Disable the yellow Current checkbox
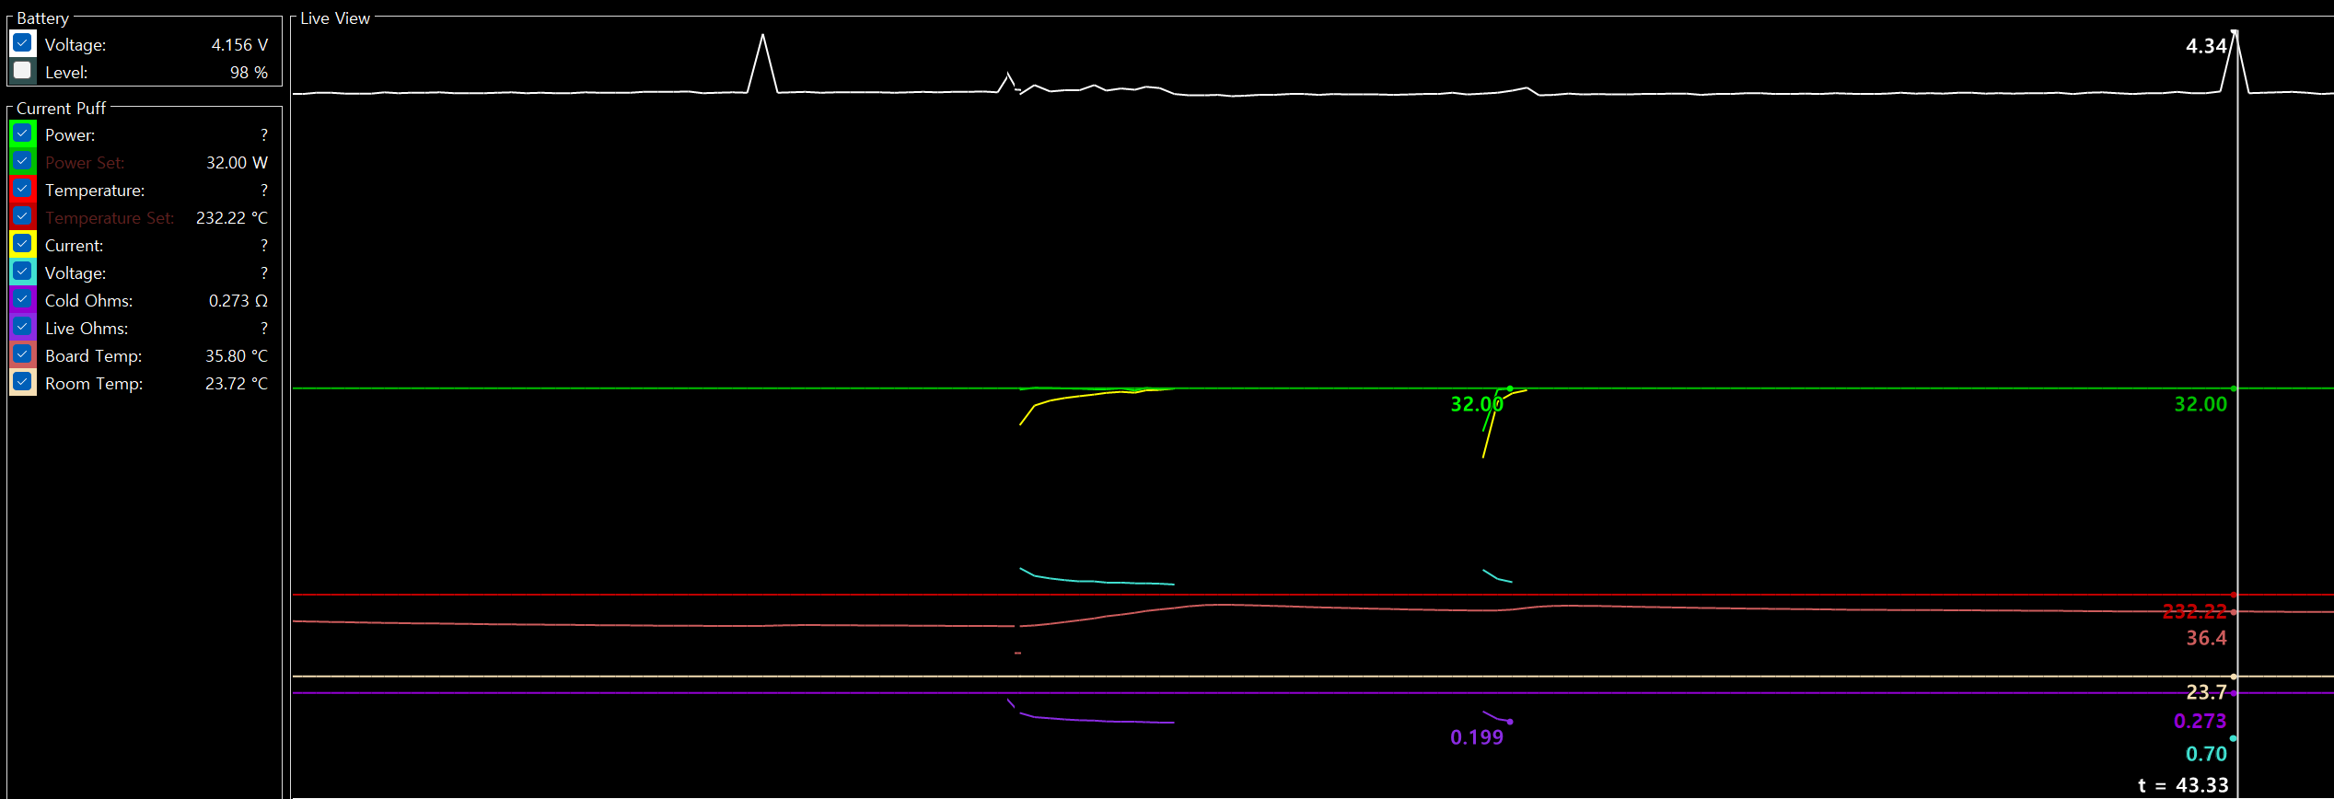This screenshot has height=799, width=2334. tap(23, 244)
